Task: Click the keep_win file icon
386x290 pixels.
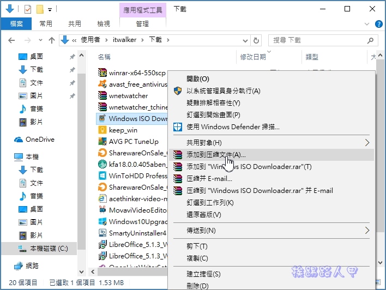Action: point(102,130)
